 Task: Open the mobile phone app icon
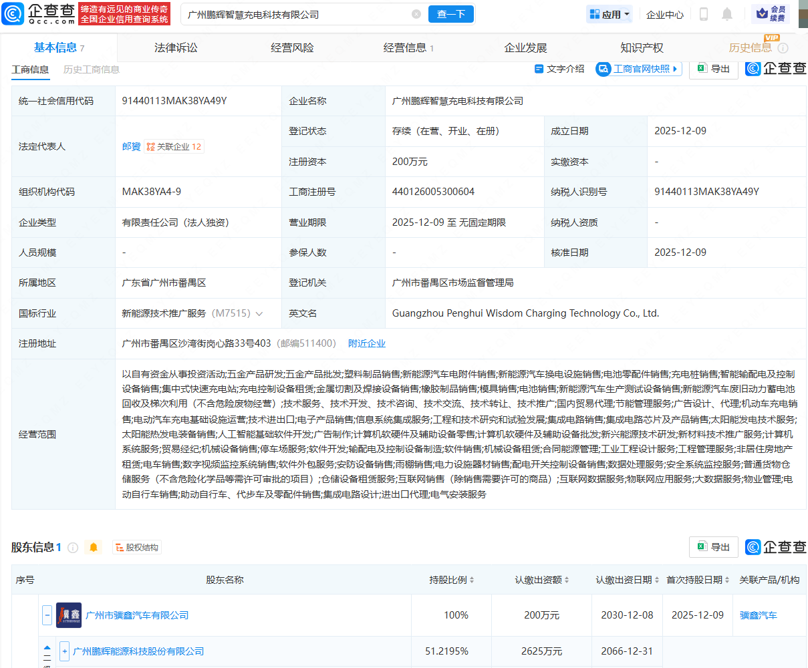click(x=703, y=14)
